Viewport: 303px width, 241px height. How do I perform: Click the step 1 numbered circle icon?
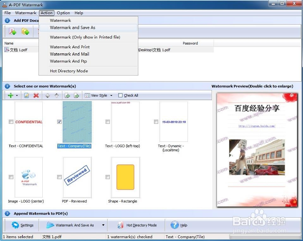(x=7, y=21)
